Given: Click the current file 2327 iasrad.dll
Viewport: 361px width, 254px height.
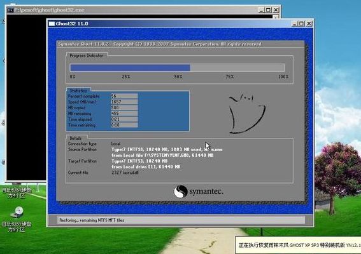Looking at the screenshot, I should 125,173.
